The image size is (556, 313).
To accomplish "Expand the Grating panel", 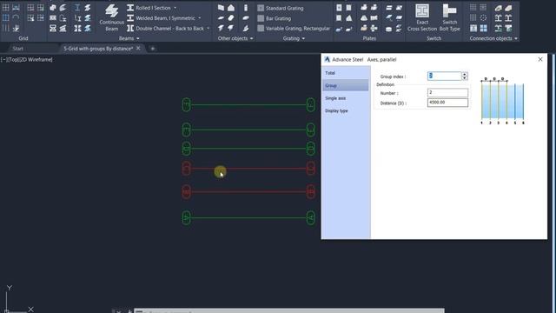I will pyautogui.click(x=294, y=38).
